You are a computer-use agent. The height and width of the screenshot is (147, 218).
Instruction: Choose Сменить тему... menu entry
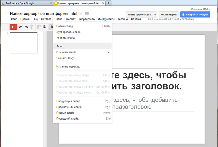click(83, 58)
